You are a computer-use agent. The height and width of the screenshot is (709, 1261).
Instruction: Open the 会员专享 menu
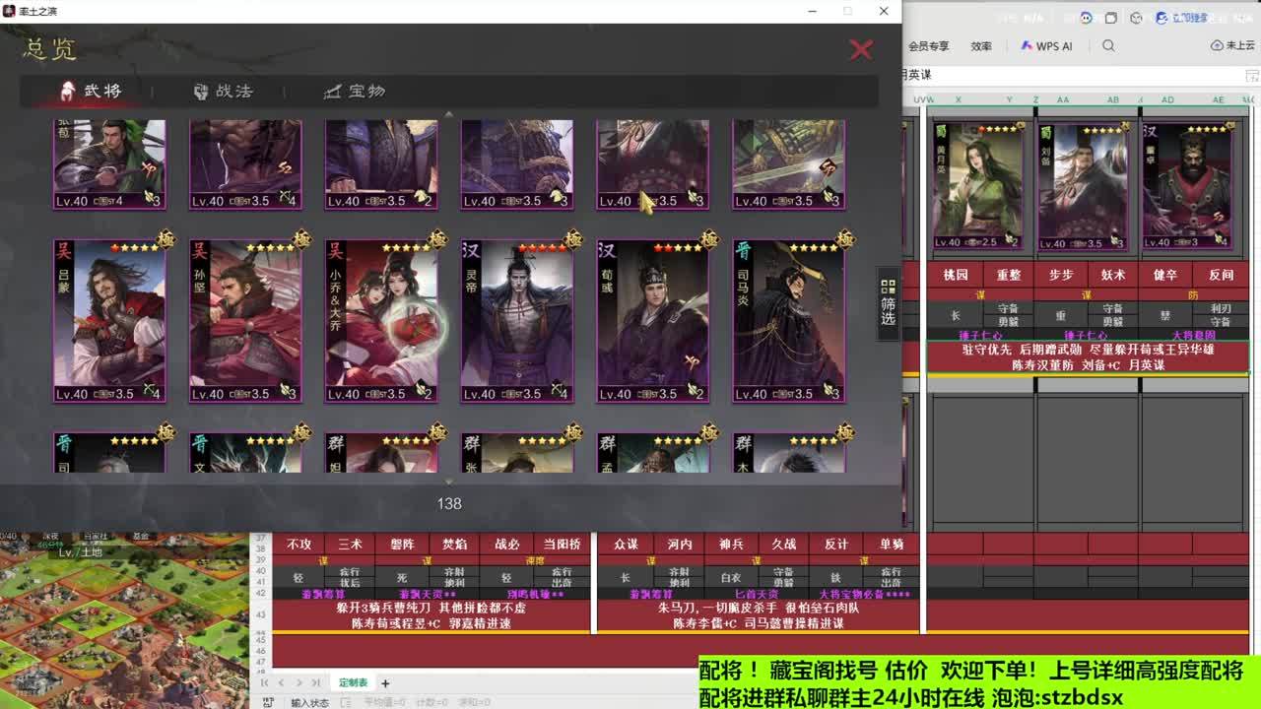tap(928, 46)
